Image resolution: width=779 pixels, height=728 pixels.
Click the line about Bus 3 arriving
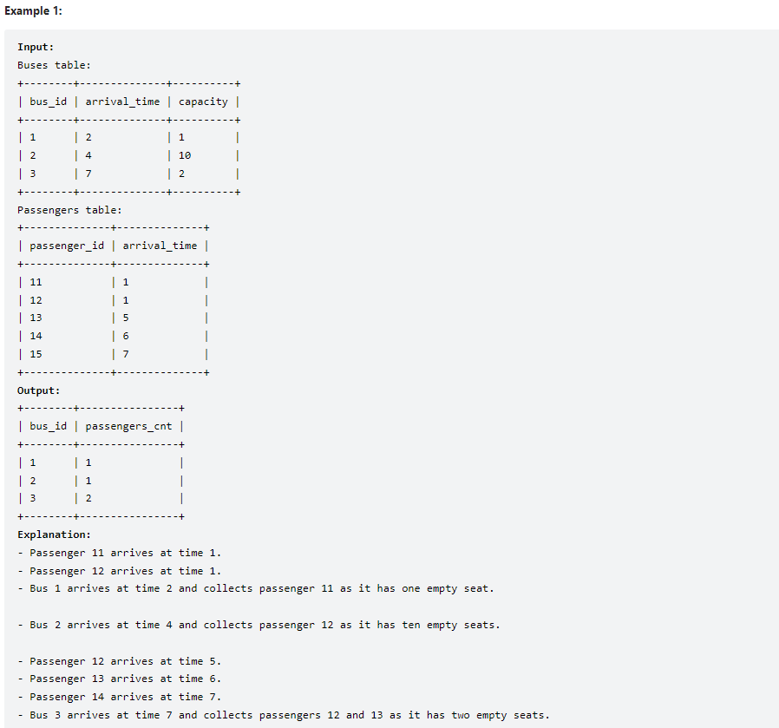click(284, 716)
